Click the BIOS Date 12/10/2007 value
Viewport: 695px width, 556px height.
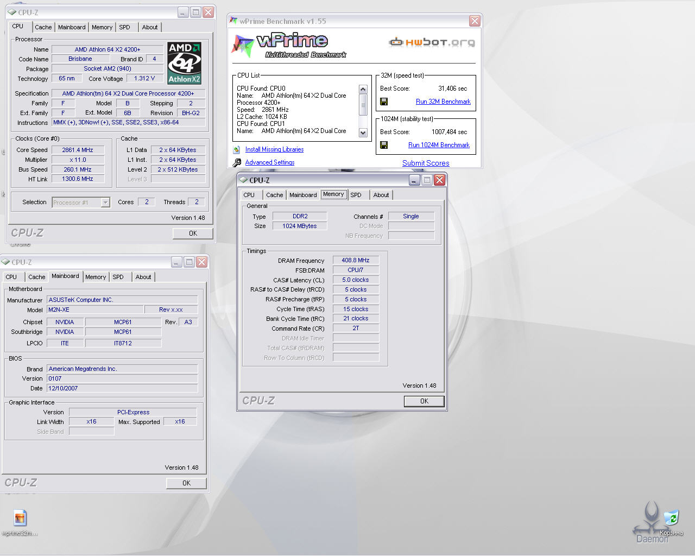tap(122, 388)
